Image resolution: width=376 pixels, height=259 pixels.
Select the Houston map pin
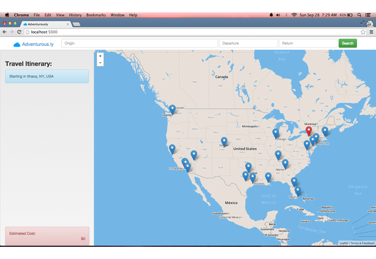(253, 178)
